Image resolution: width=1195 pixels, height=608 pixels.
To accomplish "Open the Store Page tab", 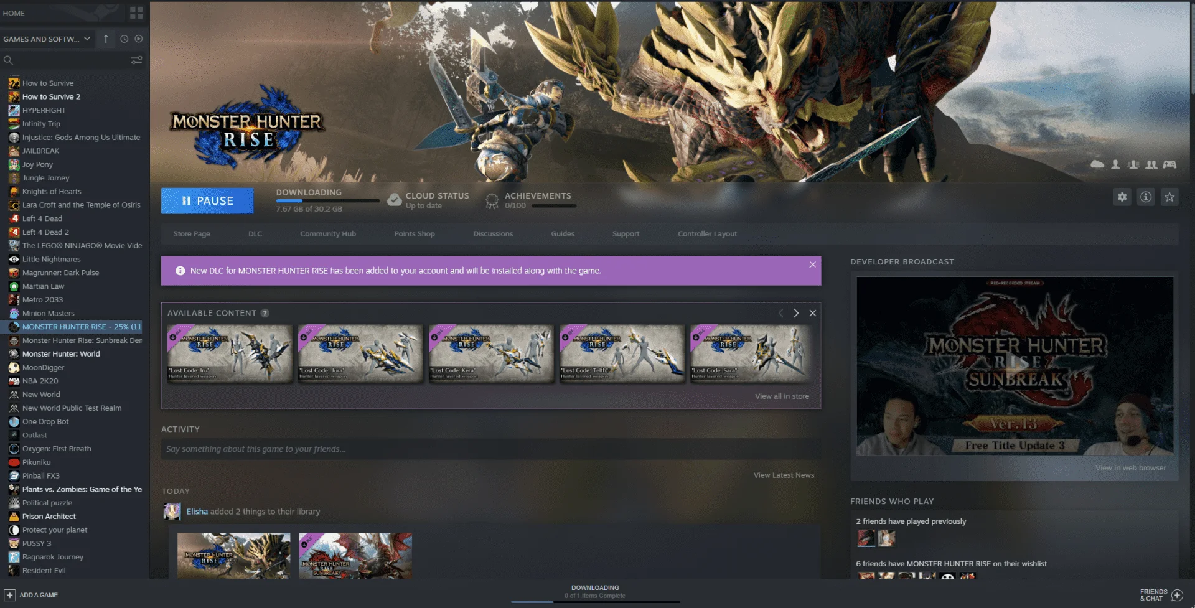I will pos(192,234).
